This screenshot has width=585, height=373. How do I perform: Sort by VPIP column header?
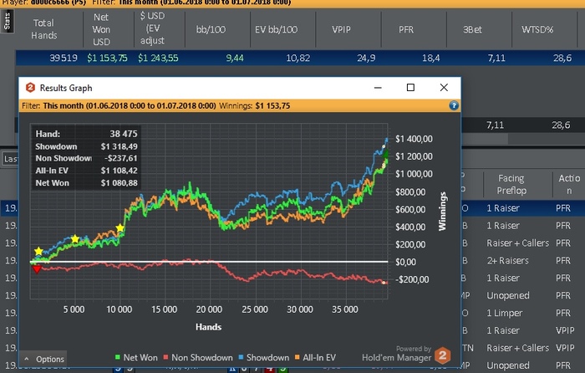click(x=341, y=29)
